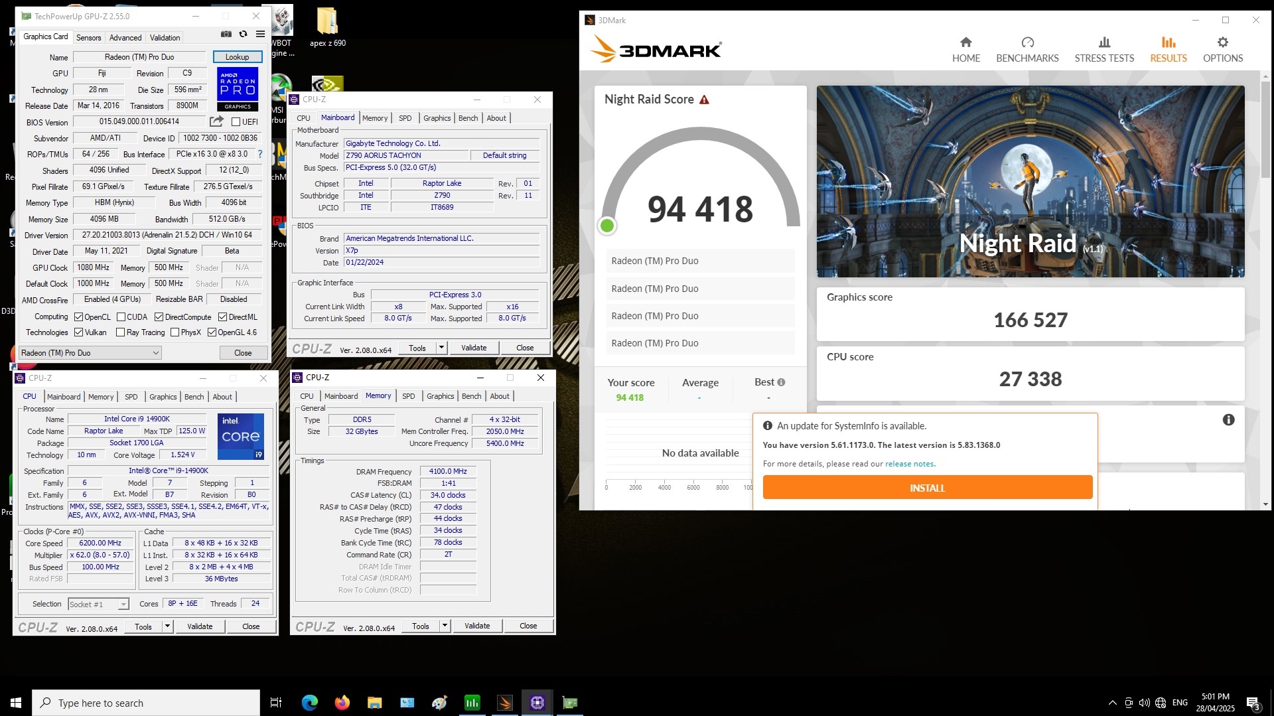Click the Bus Interface question mark icon
Image resolution: width=1274 pixels, height=716 pixels.
click(x=260, y=154)
